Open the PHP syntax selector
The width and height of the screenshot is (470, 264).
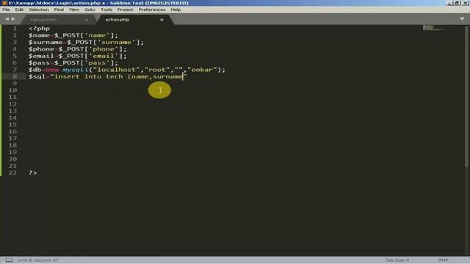pos(443,260)
